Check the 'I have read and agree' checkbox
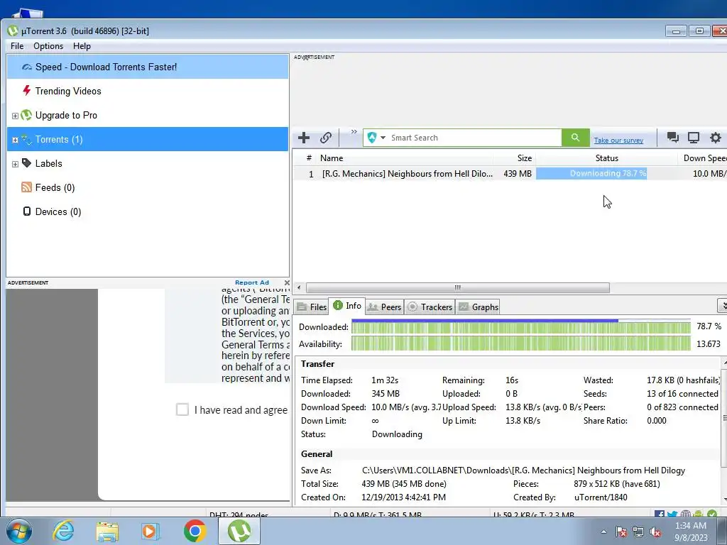 182,409
